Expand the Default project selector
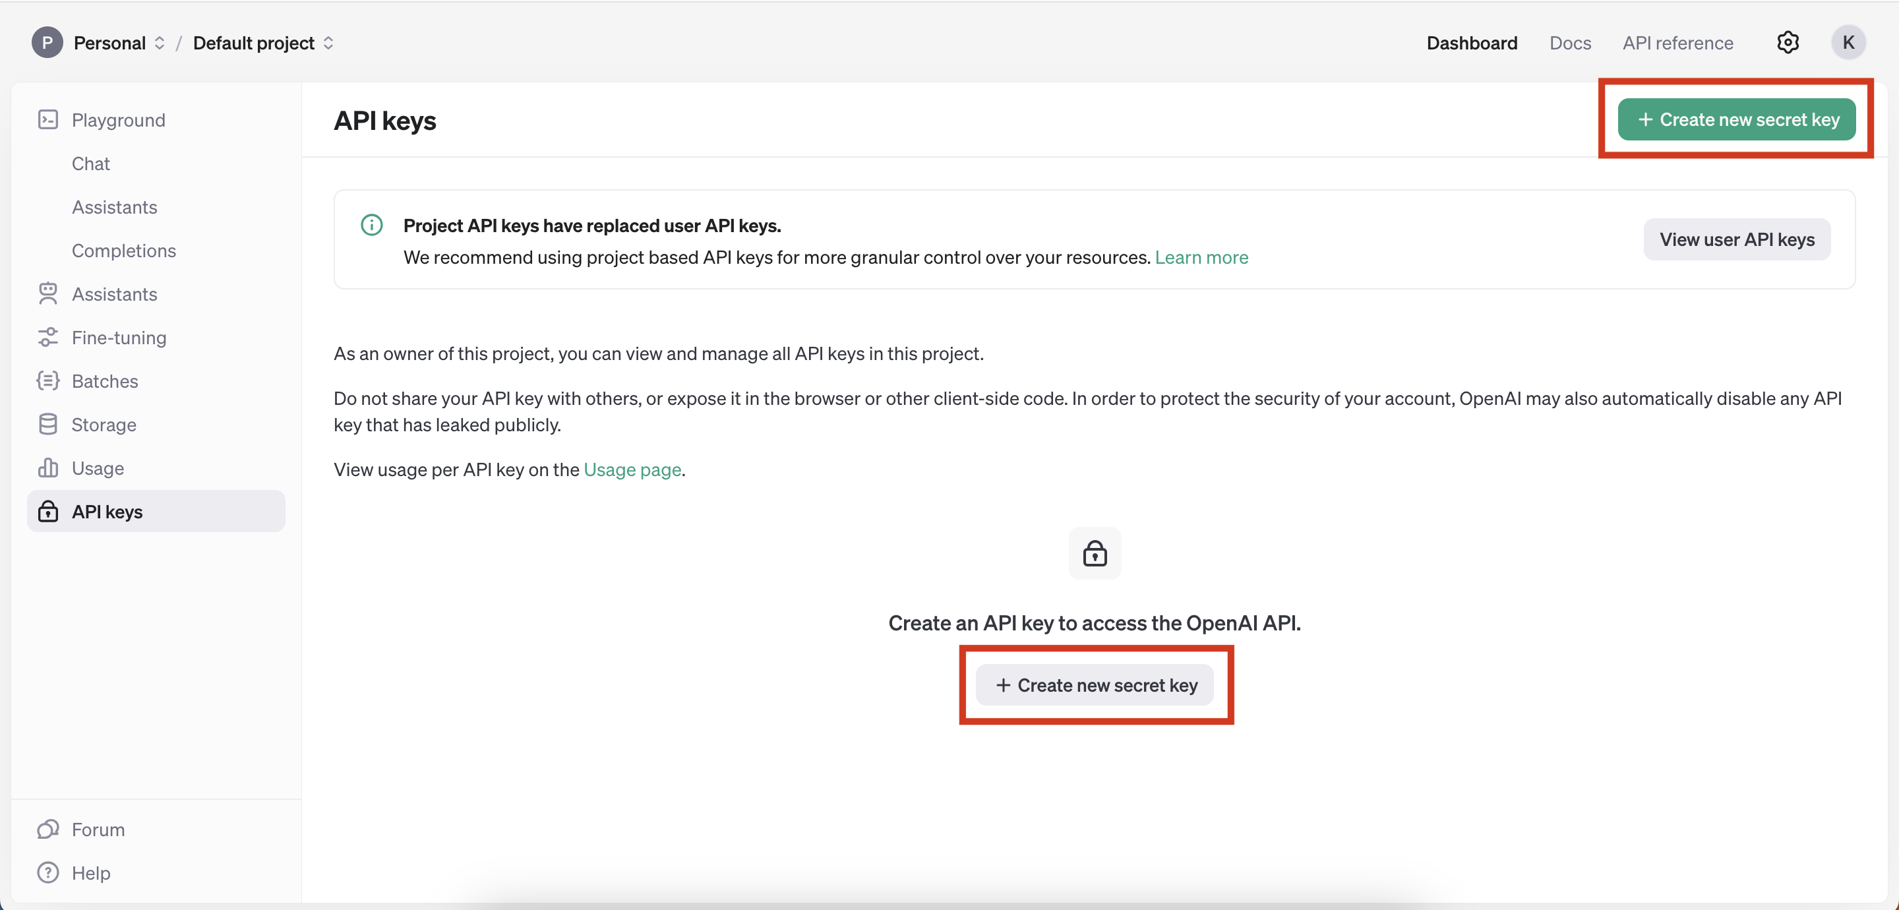This screenshot has height=910, width=1899. 263,43
